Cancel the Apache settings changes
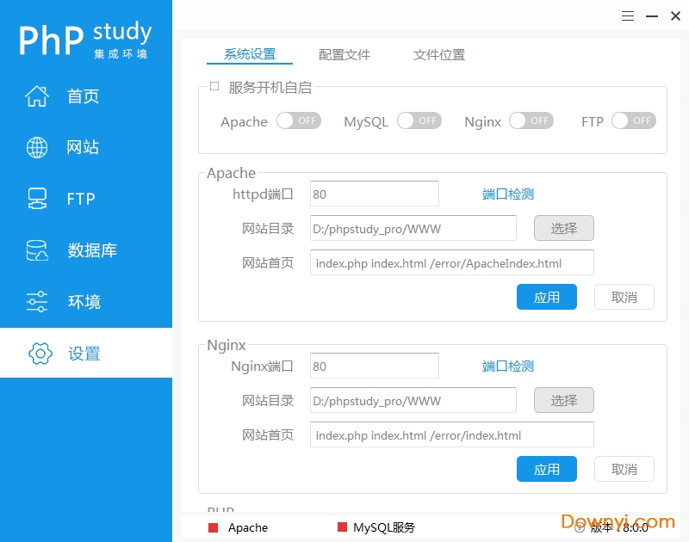The width and height of the screenshot is (689, 542). pos(624,297)
